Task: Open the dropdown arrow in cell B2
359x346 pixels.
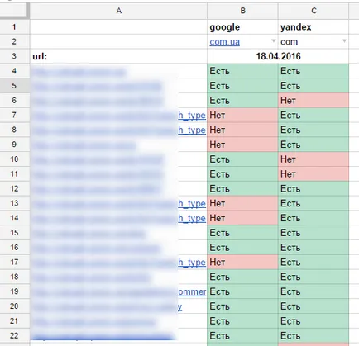Action: (x=273, y=41)
